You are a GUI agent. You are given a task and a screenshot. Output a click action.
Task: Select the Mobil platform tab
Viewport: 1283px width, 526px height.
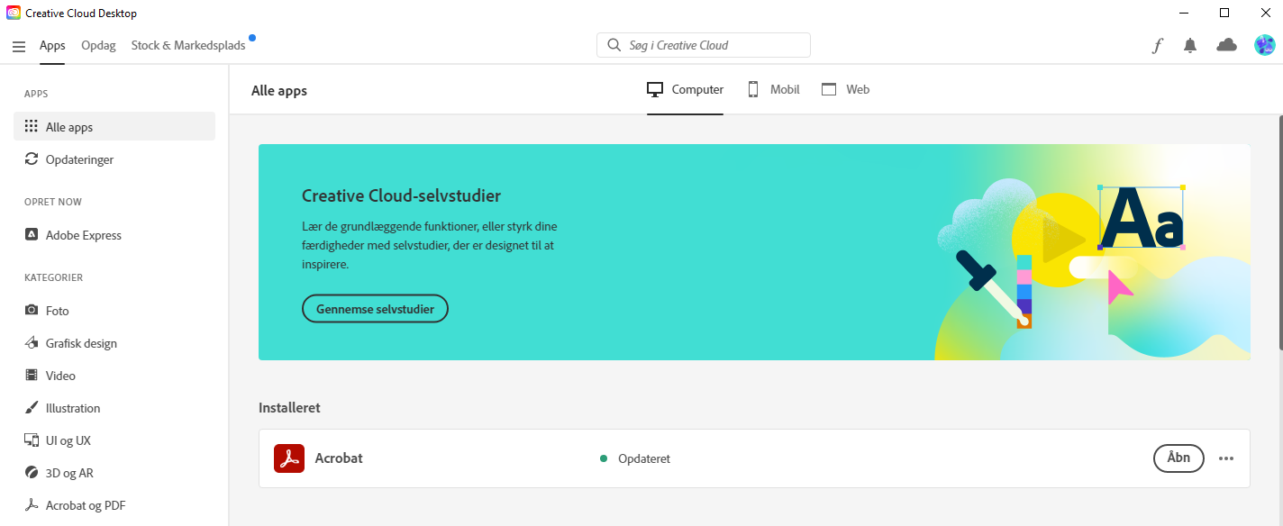tap(773, 89)
